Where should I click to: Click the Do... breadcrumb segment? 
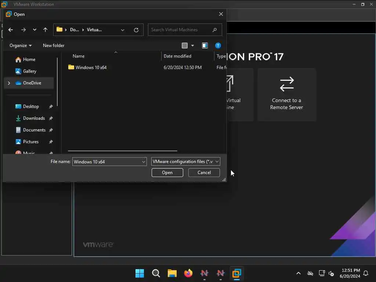pos(74,30)
